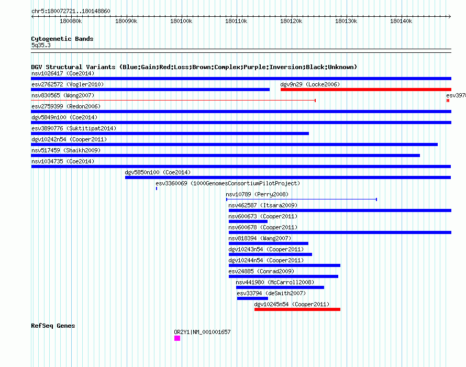This screenshot has height=367, width=466.
Task: Open esv24885 (Conrad2009) label
Action: [261, 271]
